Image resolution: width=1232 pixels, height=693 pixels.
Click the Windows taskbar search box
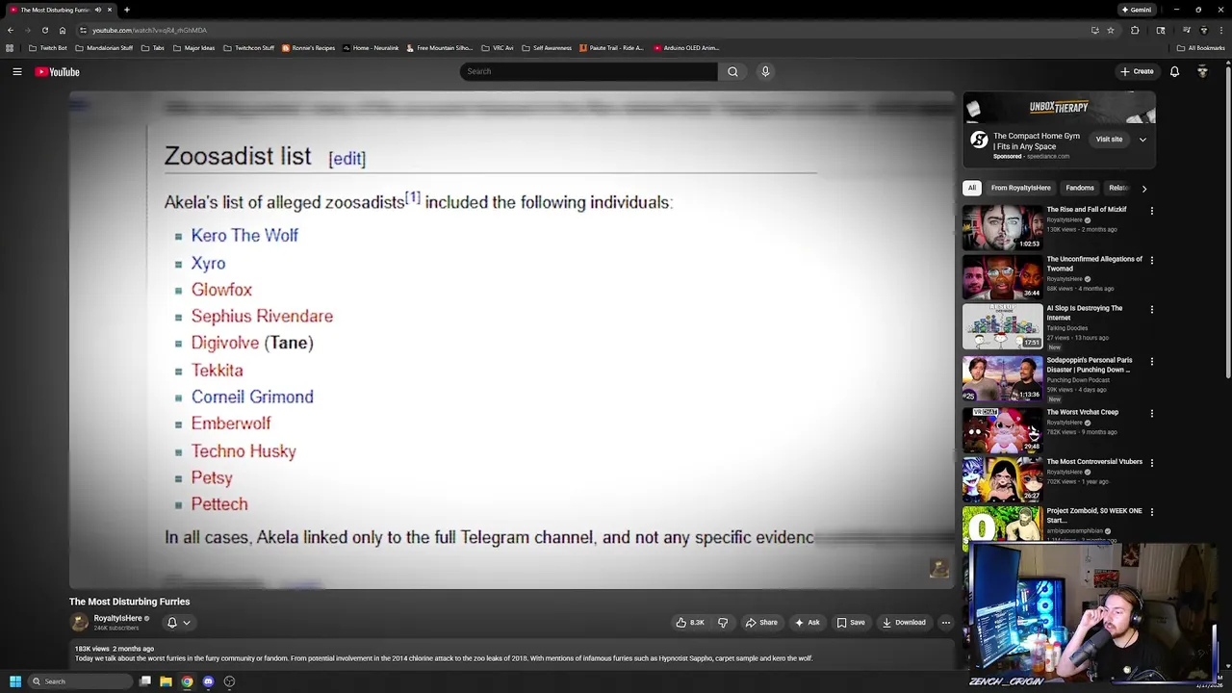coord(82,681)
